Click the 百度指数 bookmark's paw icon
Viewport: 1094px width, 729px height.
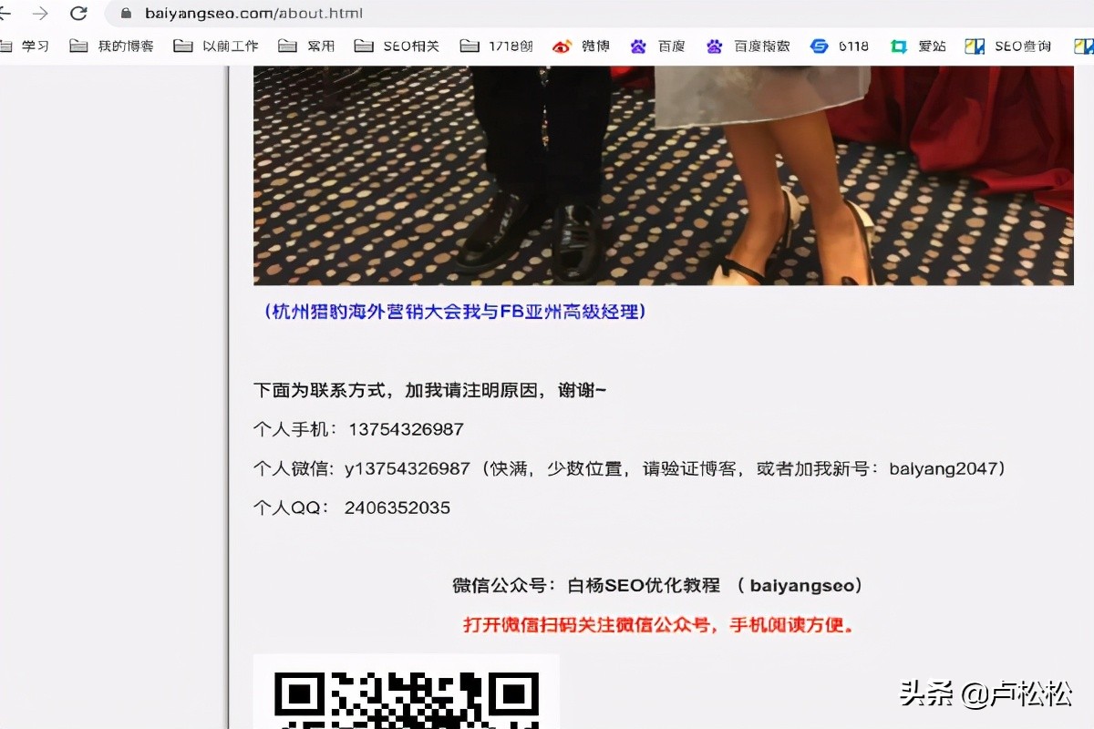tap(715, 45)
